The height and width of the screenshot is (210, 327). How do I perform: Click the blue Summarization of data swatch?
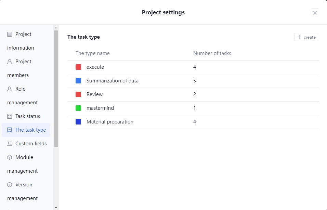[x=78, y=81]
